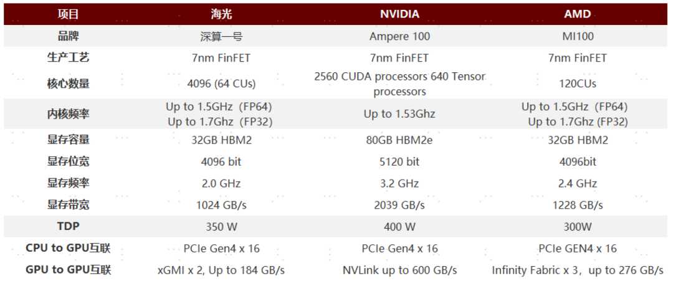The height and width of the screenshot is (281, 673).
Task: Click the Infinity Fabric x 3 cell
Action: (576, 270)
